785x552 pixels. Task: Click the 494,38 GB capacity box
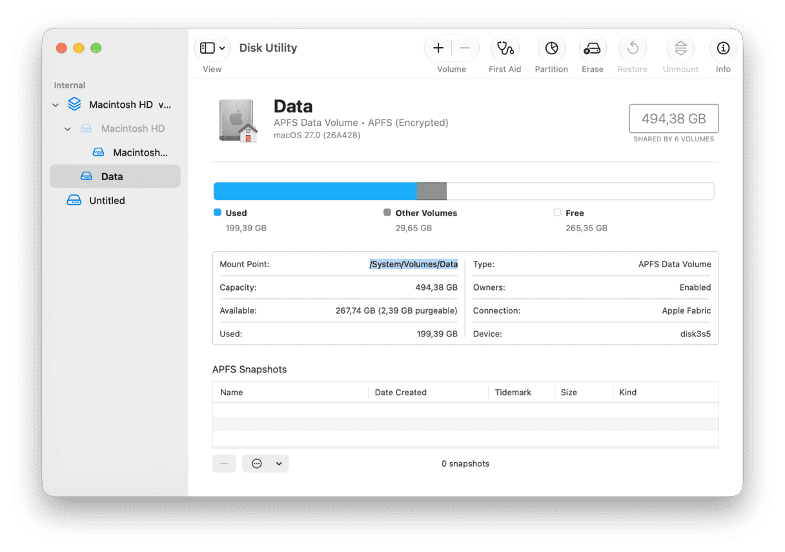point(674,119)
